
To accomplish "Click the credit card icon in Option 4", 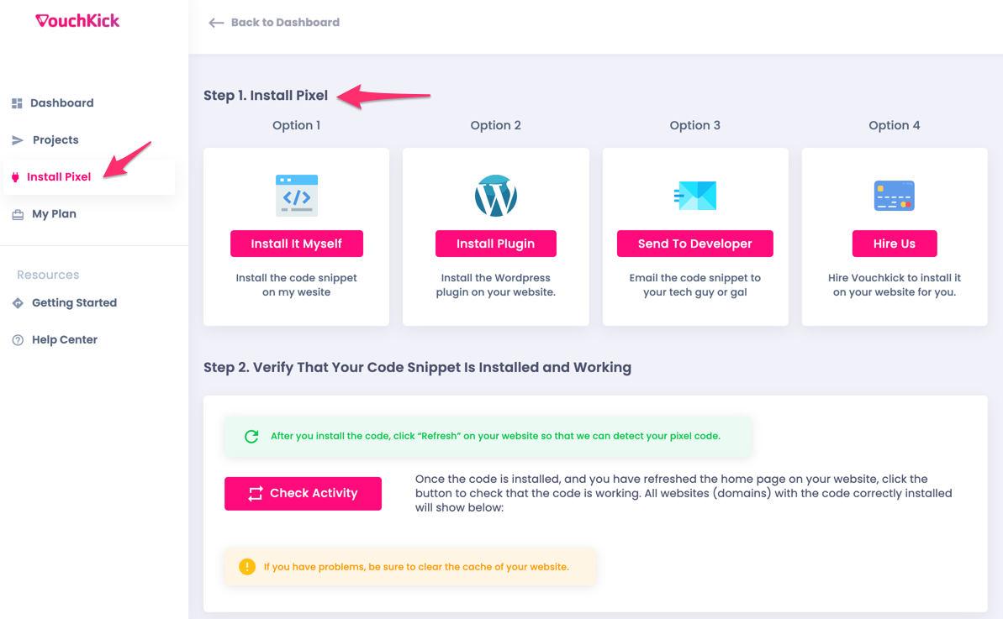I will [x=894, y=196].
